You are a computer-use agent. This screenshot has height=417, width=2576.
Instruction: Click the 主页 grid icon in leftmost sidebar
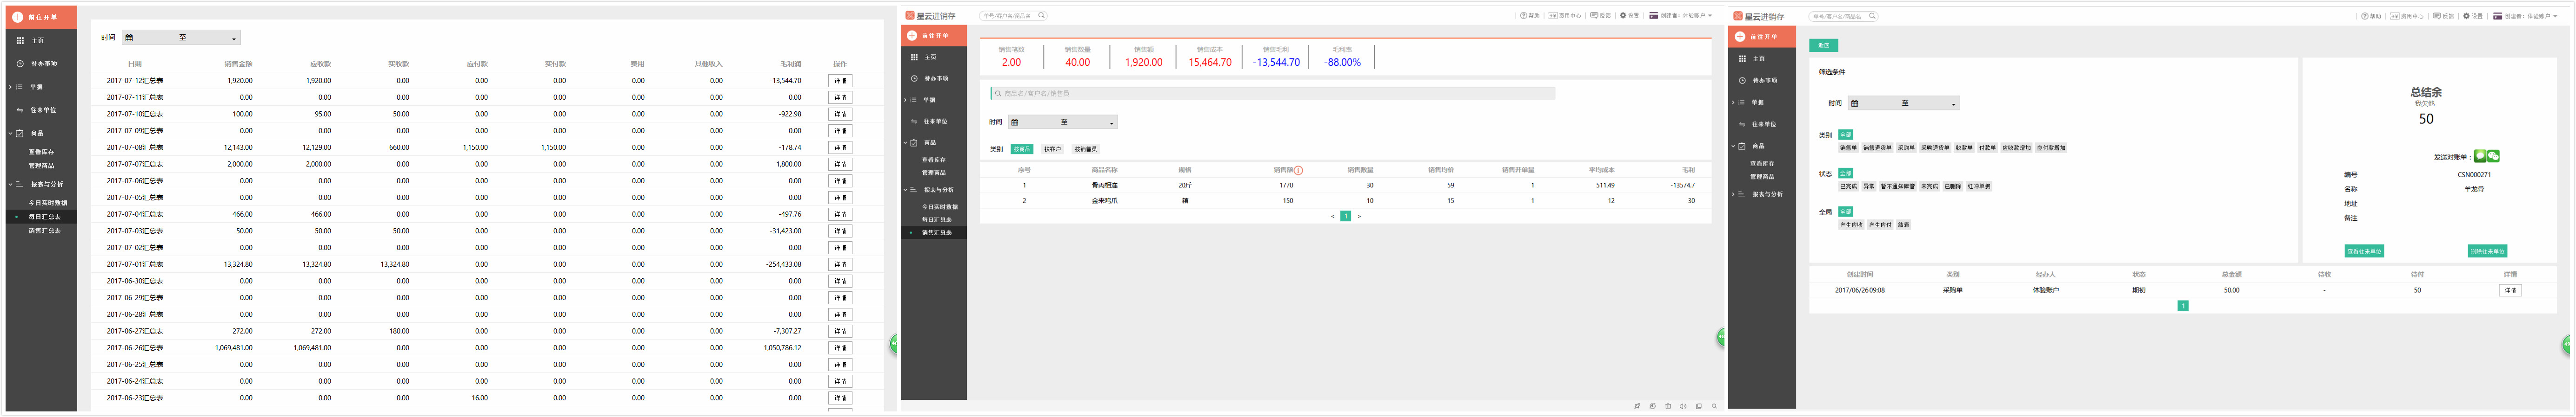click(20, 41)
